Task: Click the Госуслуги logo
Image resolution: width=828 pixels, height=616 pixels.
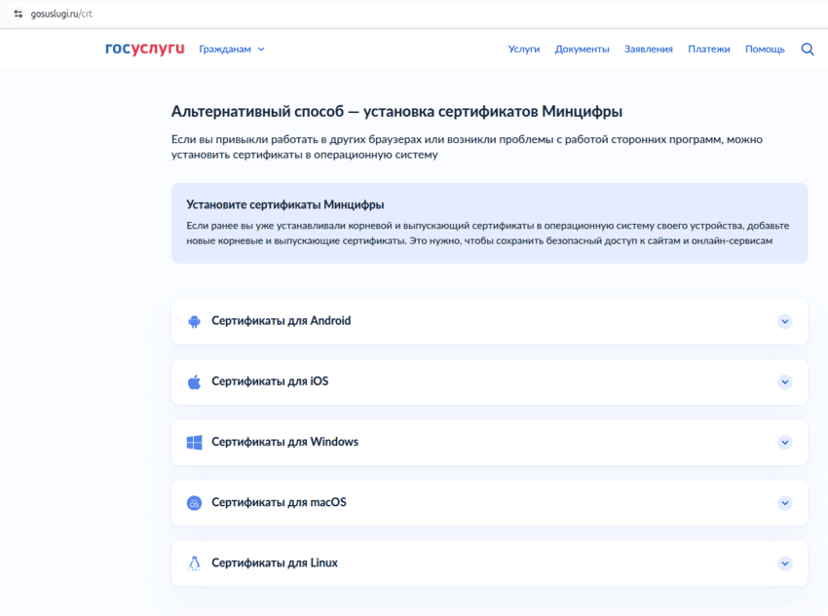Action: click(145, 49)
